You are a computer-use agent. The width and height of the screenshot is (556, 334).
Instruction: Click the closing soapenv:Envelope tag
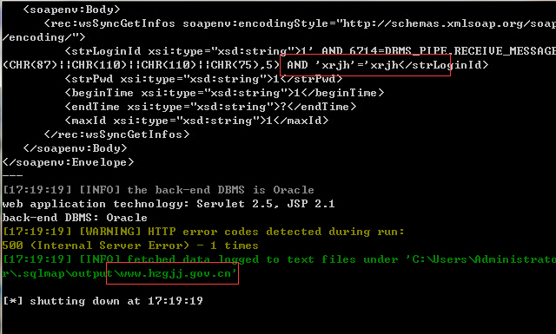(68, 162)
